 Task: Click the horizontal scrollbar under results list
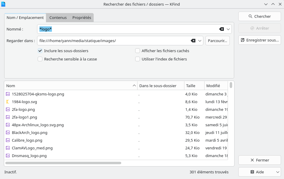pos(63,163)
